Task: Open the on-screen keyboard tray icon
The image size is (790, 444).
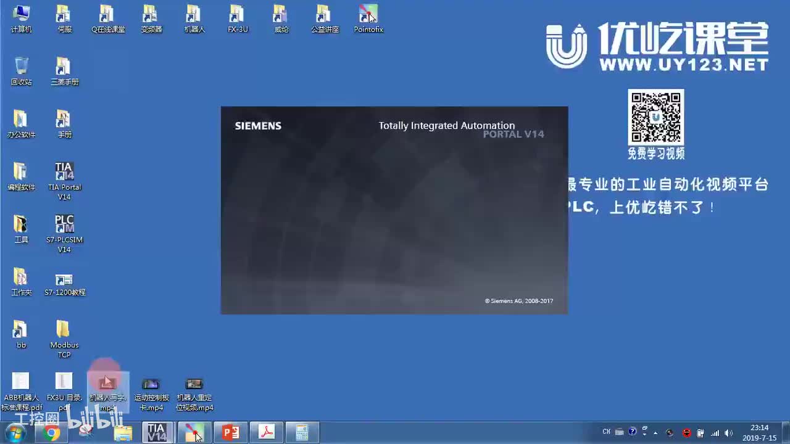Action: 619,432
